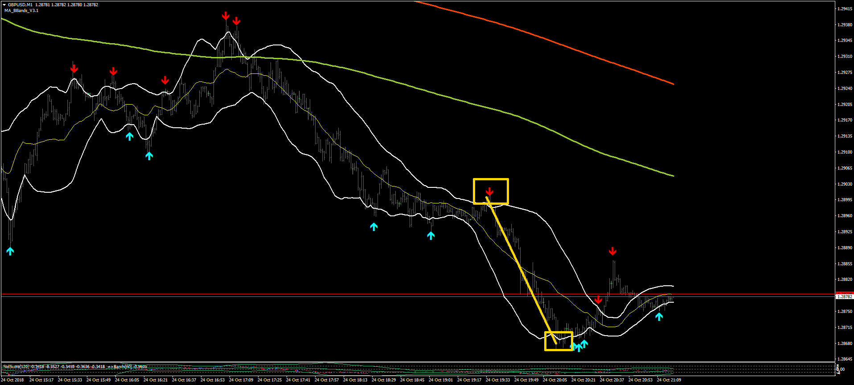Click the 24 Oct 19:01 time label

pos(441,380)
